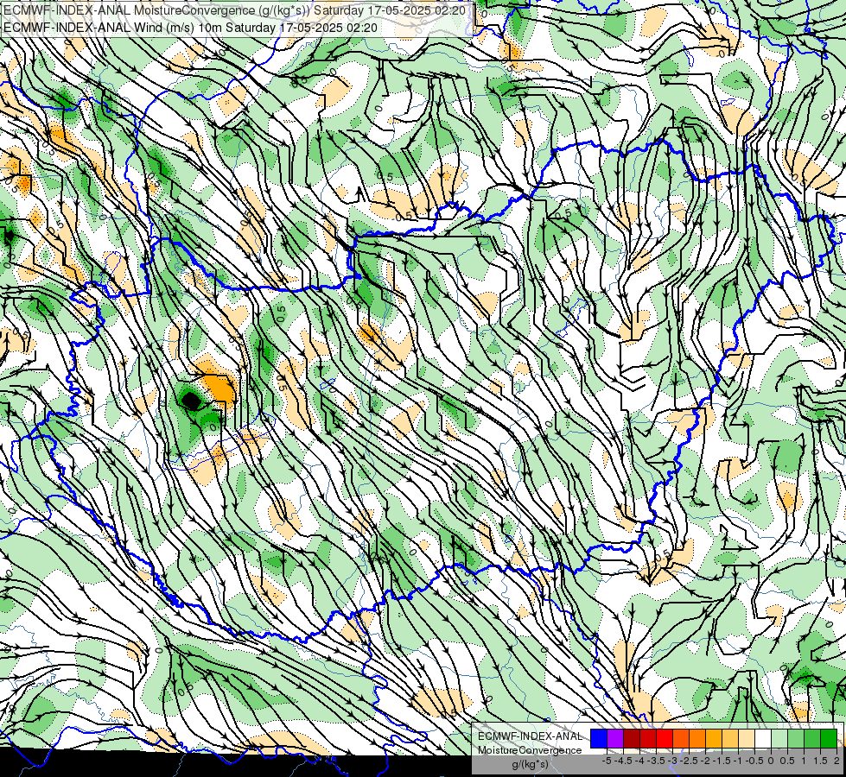Click the light green swatch right of white
This screenshot has height=777, width=846.
pyautogui.click(x=779, y=738)
